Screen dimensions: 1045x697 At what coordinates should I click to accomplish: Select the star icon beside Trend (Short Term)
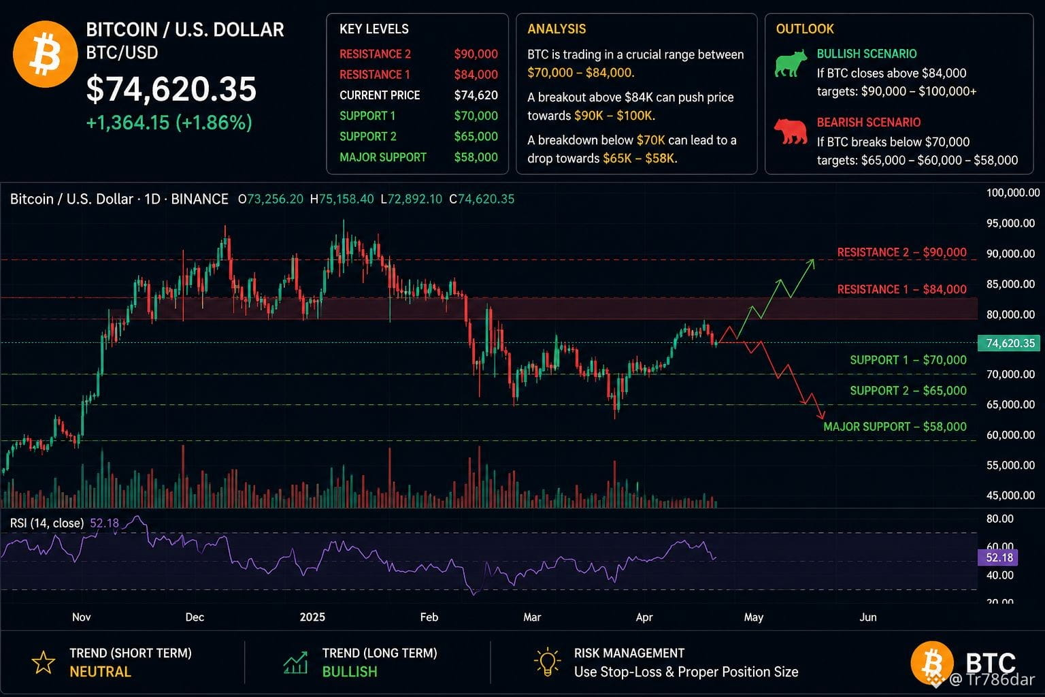[44, 662]
